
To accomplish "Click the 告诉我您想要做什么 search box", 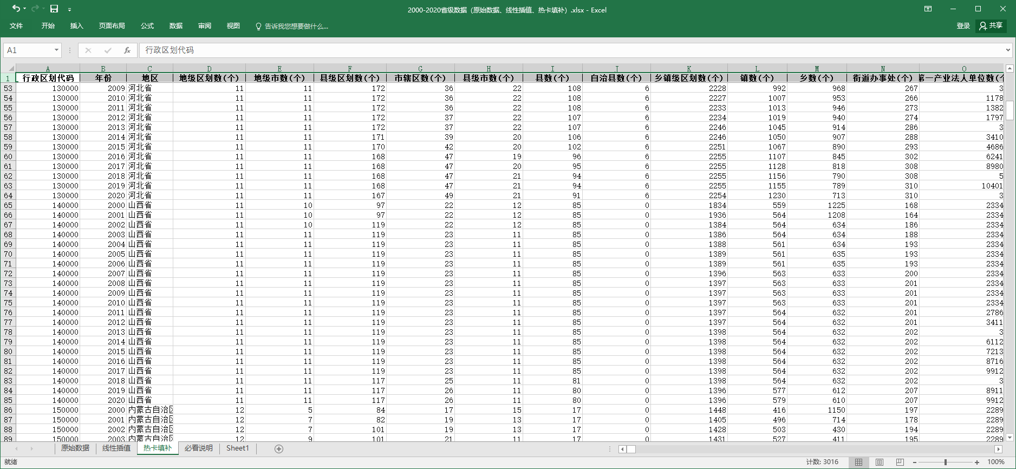I will click(292, 26).
